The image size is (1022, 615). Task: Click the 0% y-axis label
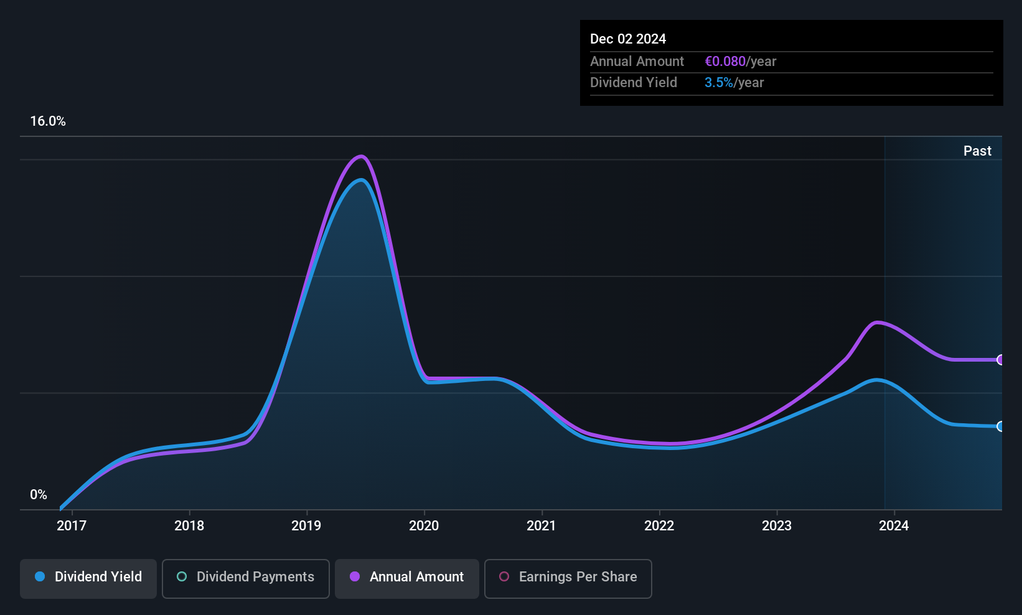coord(39,494)
